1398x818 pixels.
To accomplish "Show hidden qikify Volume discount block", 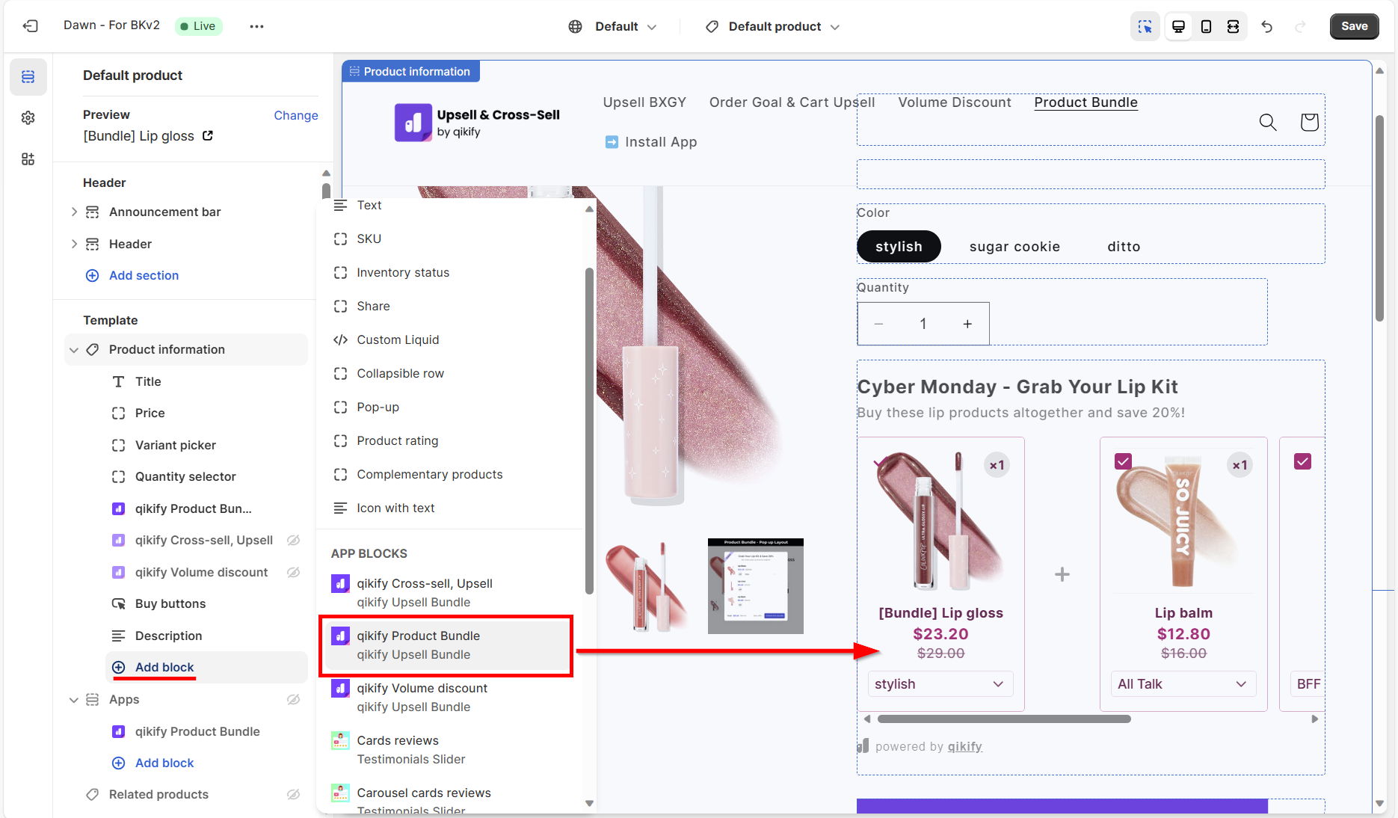I will click(294, 572).
